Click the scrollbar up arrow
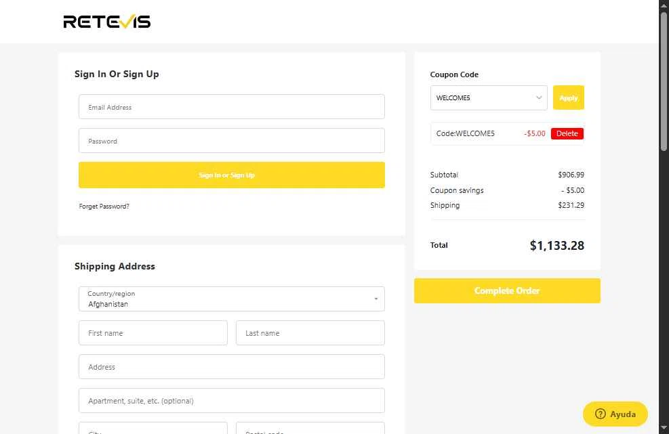 [x=664, y=5]
